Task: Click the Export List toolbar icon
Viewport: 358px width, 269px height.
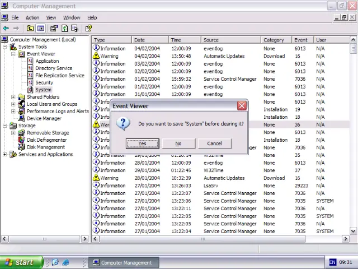Action: click(74, 29)
